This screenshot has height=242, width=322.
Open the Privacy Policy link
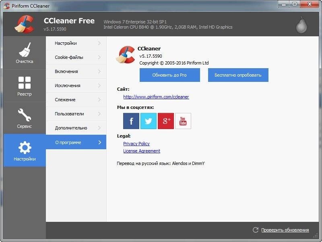[136, 144]
